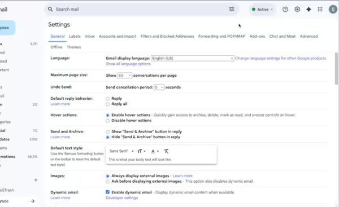
Task: Click Show all language options link
Action: 128,64
